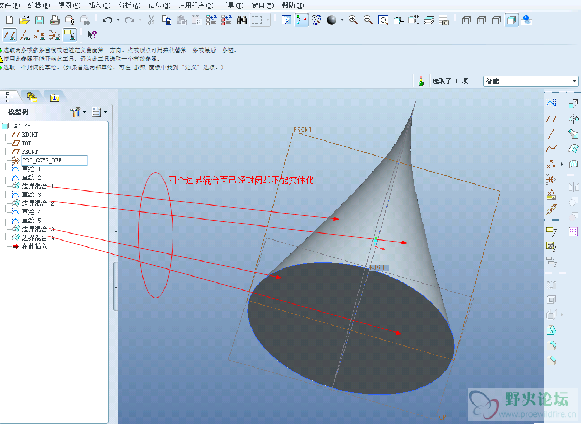Open Find tool with binoculars icon
Screen dimensions: 581x424
242,20
